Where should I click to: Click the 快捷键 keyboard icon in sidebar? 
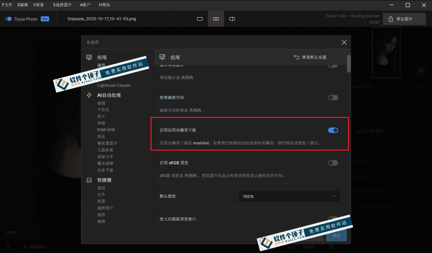[x=89, y=180]
